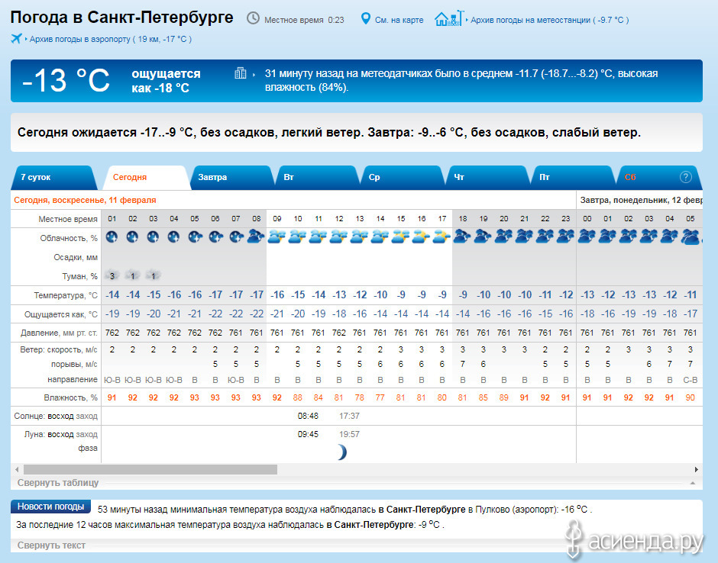Click moonset time 19:57
This screenshot has height=563, width=718.
pos(349,434)
